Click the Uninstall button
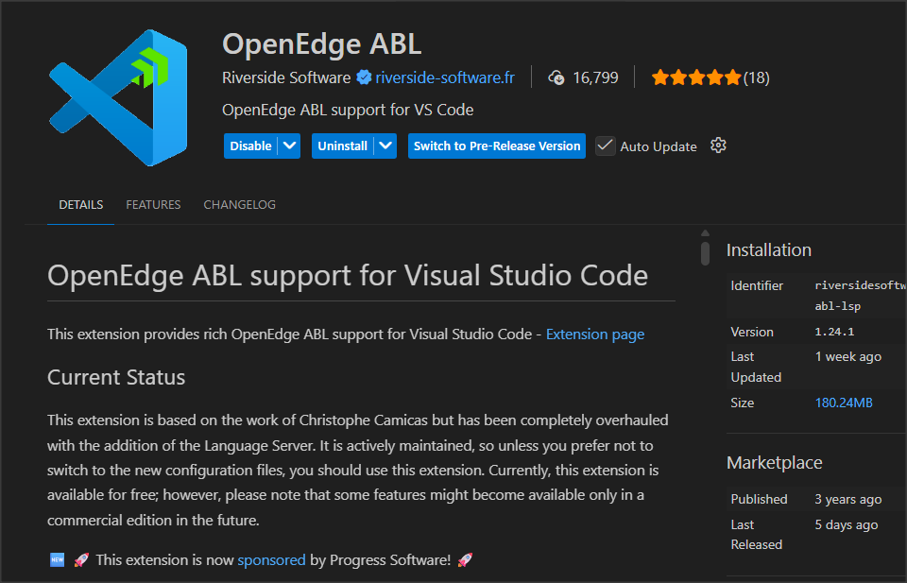 [x=342, y=146]
